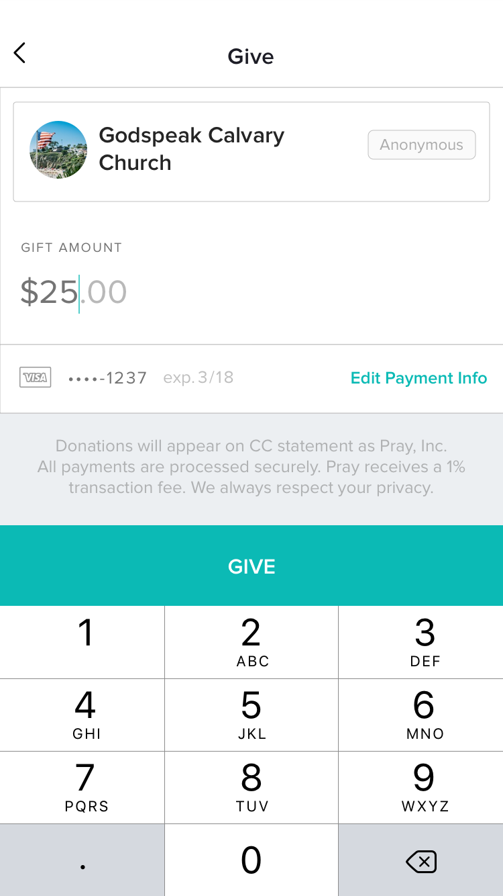Go back using the arrow icon
The image size is (503, 896).
click(x=19, y=53)
